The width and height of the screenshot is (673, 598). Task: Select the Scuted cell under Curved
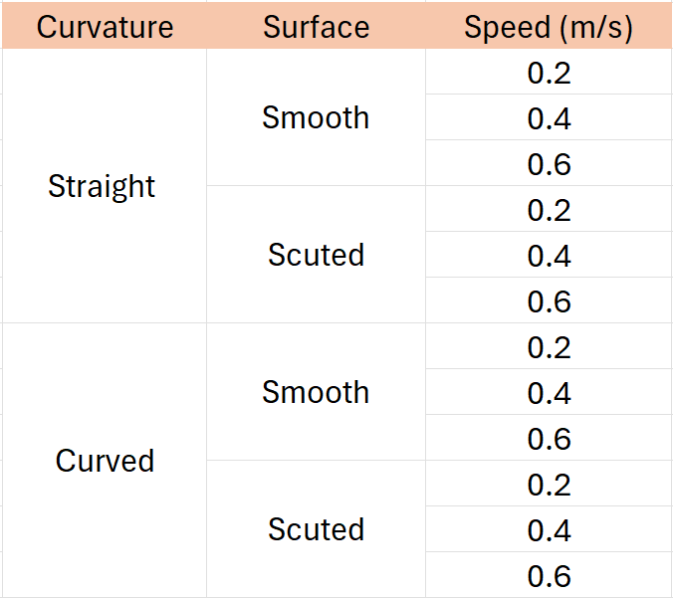(316, 529)
